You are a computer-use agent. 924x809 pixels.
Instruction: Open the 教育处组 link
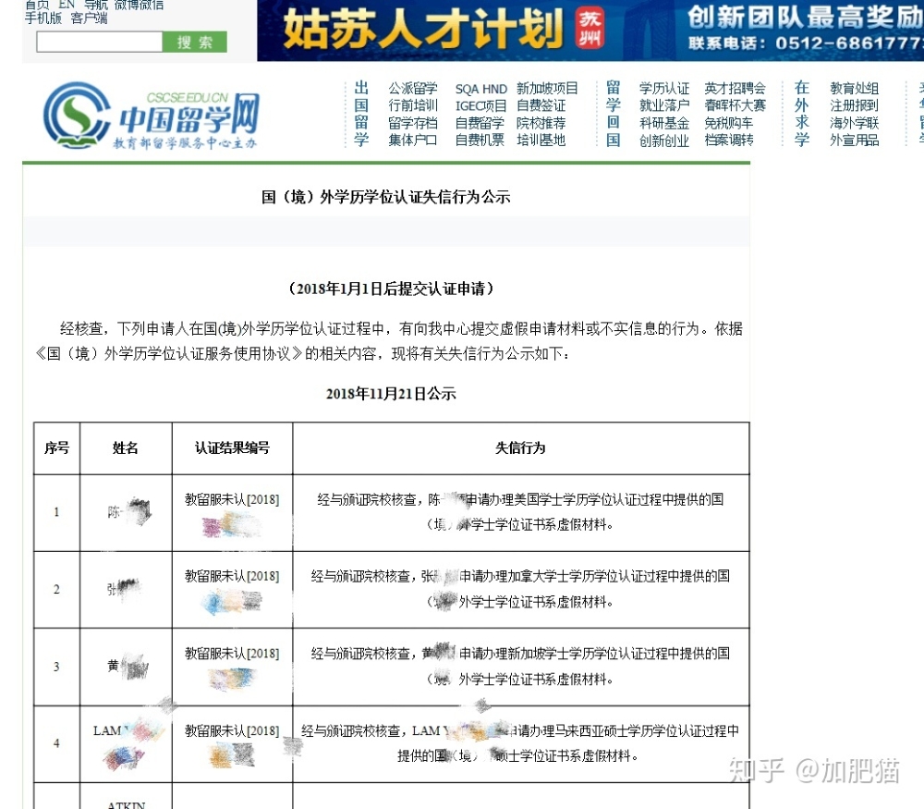(x=854, y=89)
